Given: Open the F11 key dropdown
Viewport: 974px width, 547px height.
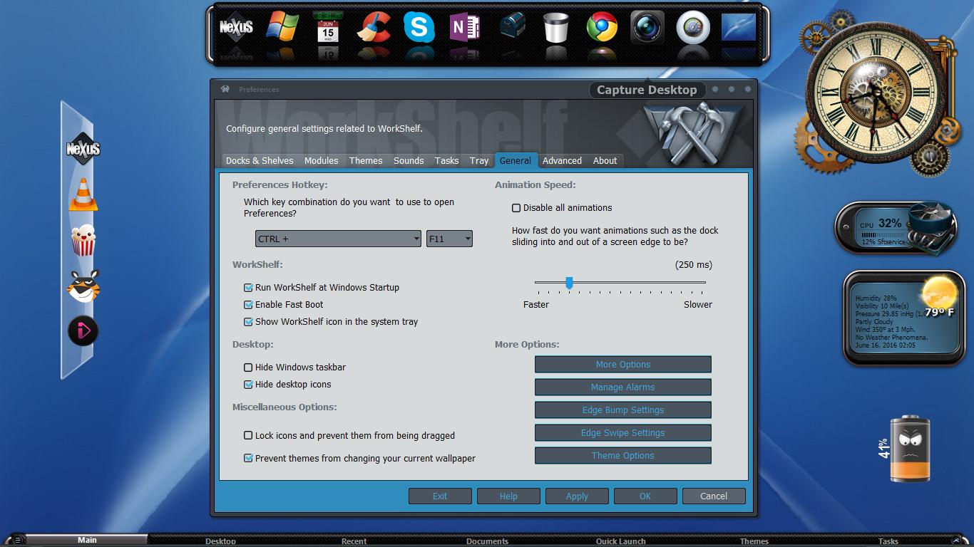Looking at the screenshot, I should tap(449, 239).
